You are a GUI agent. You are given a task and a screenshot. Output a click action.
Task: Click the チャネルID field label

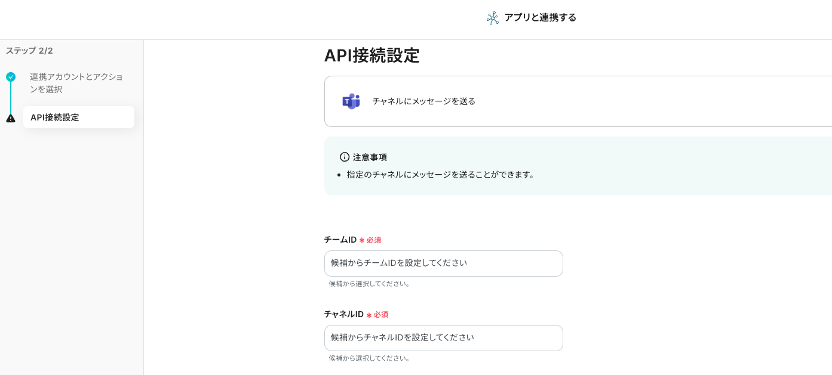343,314
